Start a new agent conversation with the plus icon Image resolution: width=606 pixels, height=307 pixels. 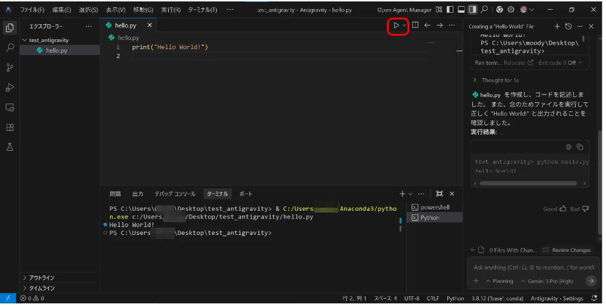pos(557,26)
